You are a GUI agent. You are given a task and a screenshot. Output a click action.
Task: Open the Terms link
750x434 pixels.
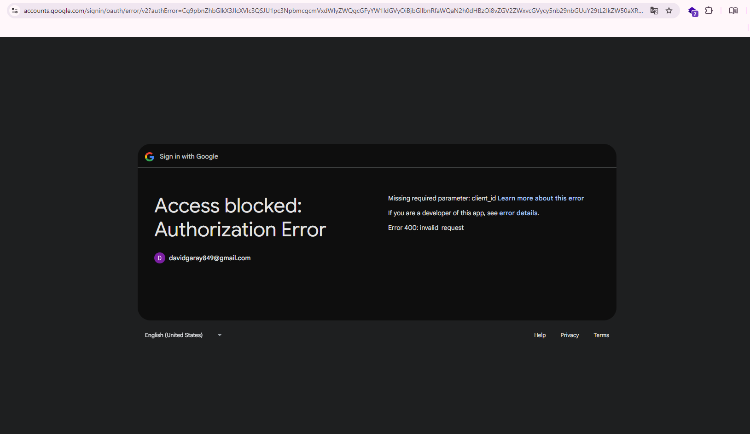(x=601, y=335)
